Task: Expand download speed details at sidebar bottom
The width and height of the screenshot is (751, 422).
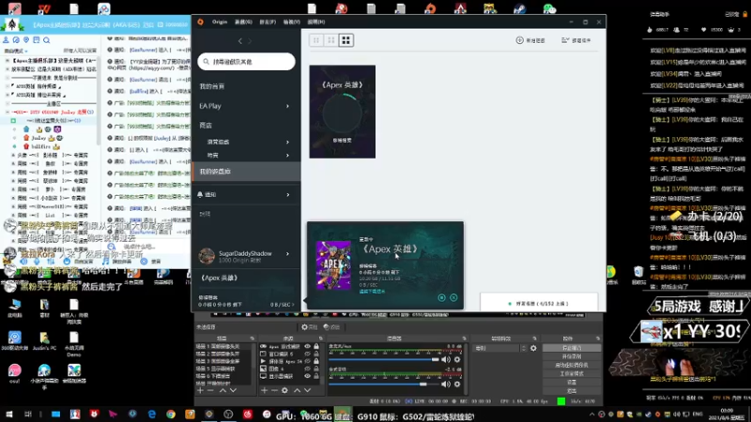Action: click(283, 305)
